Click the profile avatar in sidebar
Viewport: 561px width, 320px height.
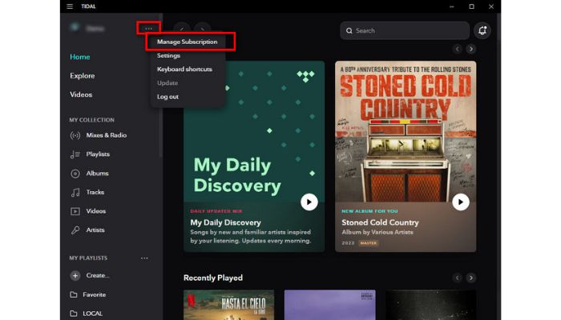(75, 27)
